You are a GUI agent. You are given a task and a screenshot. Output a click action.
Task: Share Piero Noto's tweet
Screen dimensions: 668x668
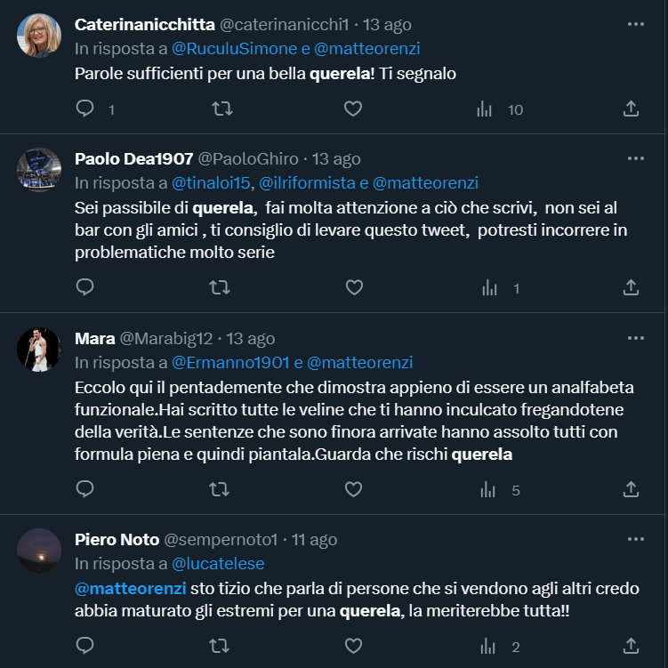coord(631,646)
